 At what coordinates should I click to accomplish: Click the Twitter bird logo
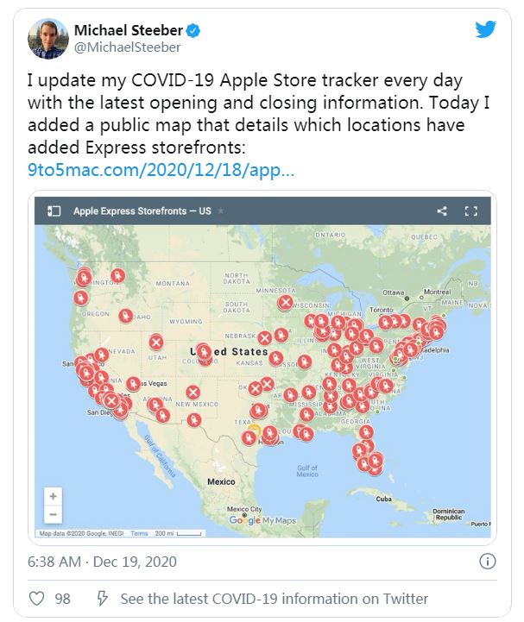coord(486,29)
